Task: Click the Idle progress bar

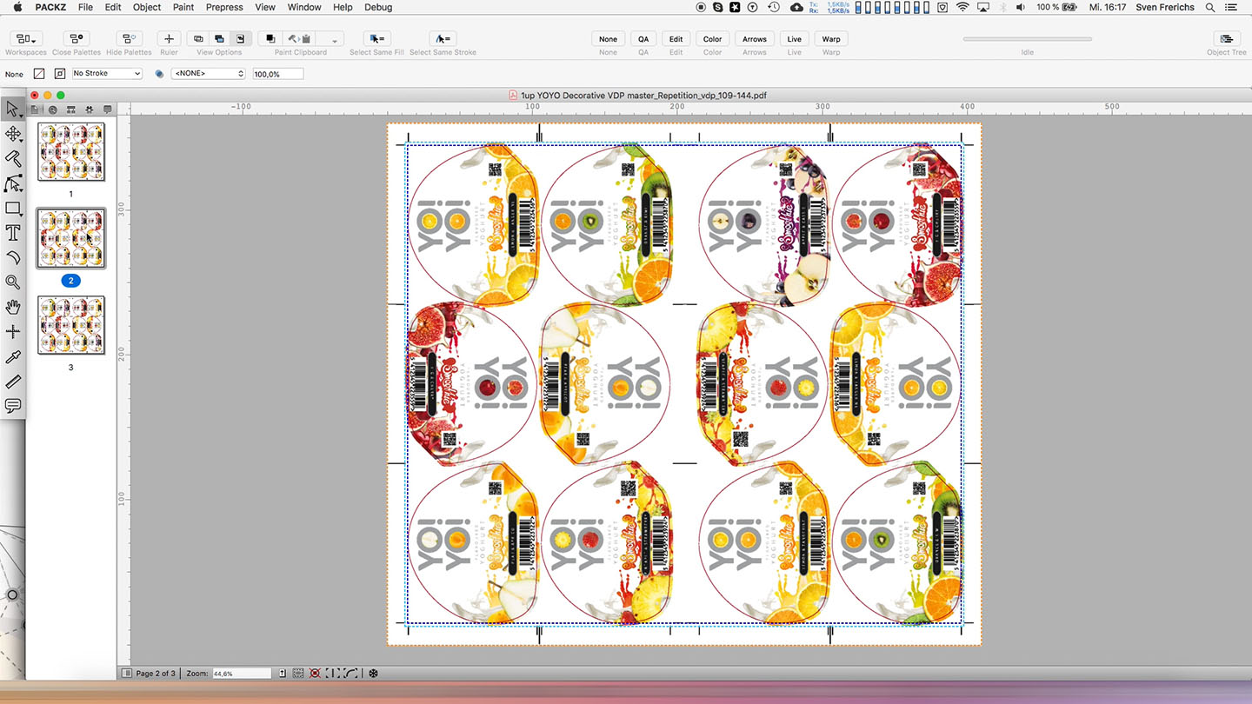Action: coord(1028,39)
